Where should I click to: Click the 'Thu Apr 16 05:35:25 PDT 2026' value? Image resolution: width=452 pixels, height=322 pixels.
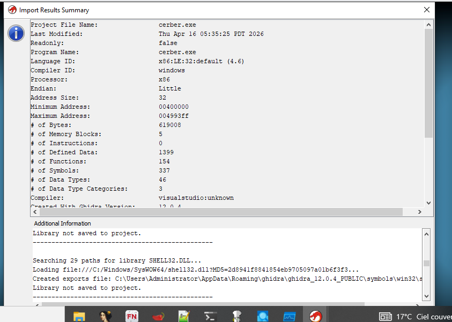point(211,34)
